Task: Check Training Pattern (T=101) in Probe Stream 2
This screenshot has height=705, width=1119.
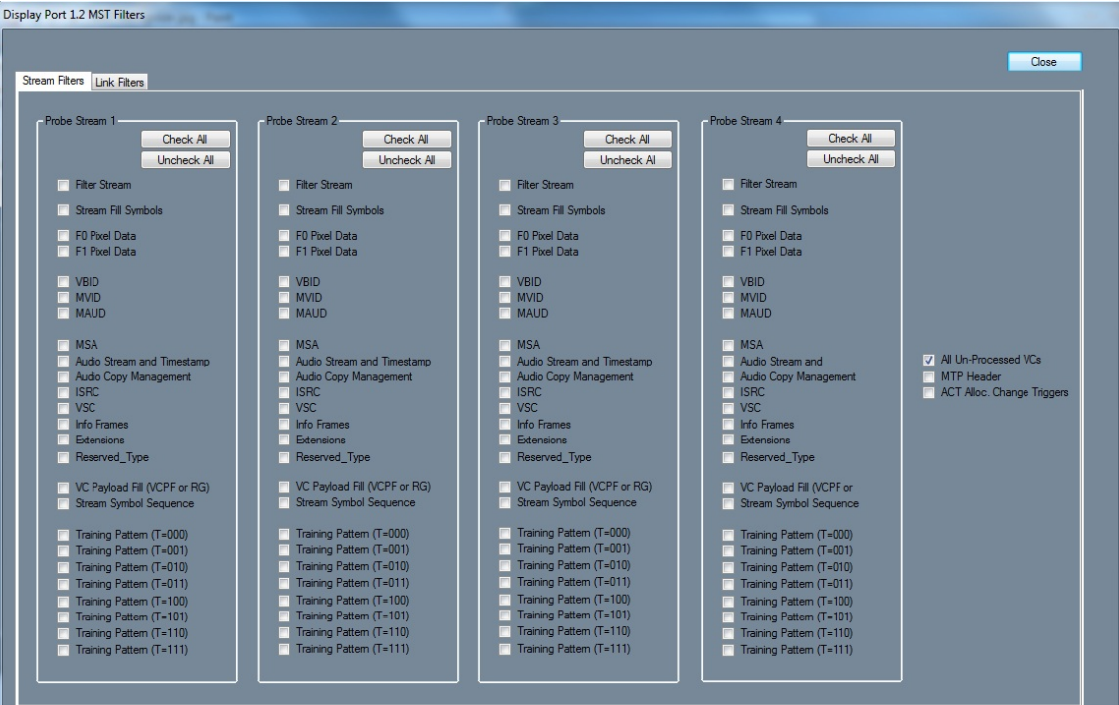Action: pyautogui.click(x=284, y=616)
